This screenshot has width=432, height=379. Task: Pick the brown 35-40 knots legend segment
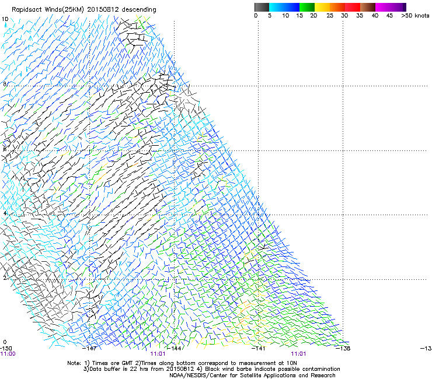pos(368,7)
